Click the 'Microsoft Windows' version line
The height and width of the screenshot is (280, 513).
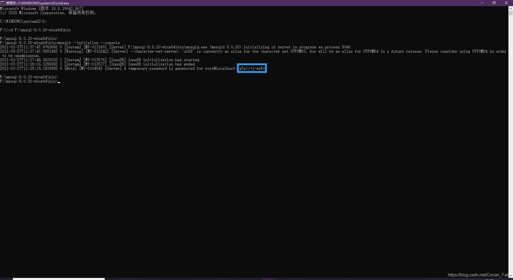pyautogui.click(x=42, y=9)
